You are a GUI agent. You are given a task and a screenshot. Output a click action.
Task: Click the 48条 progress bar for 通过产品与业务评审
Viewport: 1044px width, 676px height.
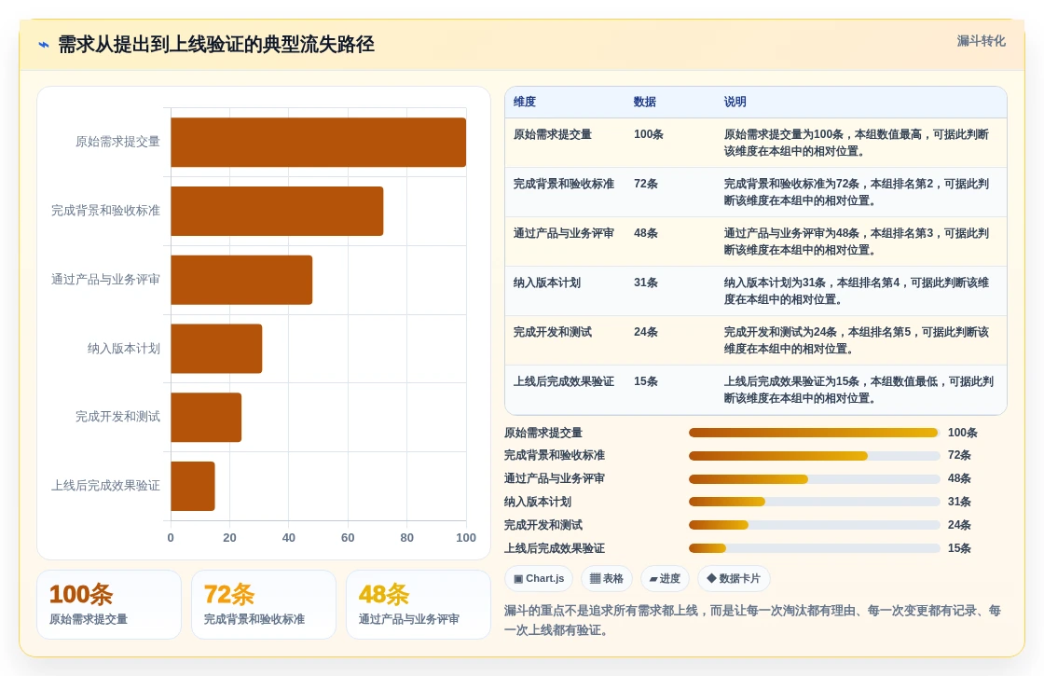tap(814, 479)
